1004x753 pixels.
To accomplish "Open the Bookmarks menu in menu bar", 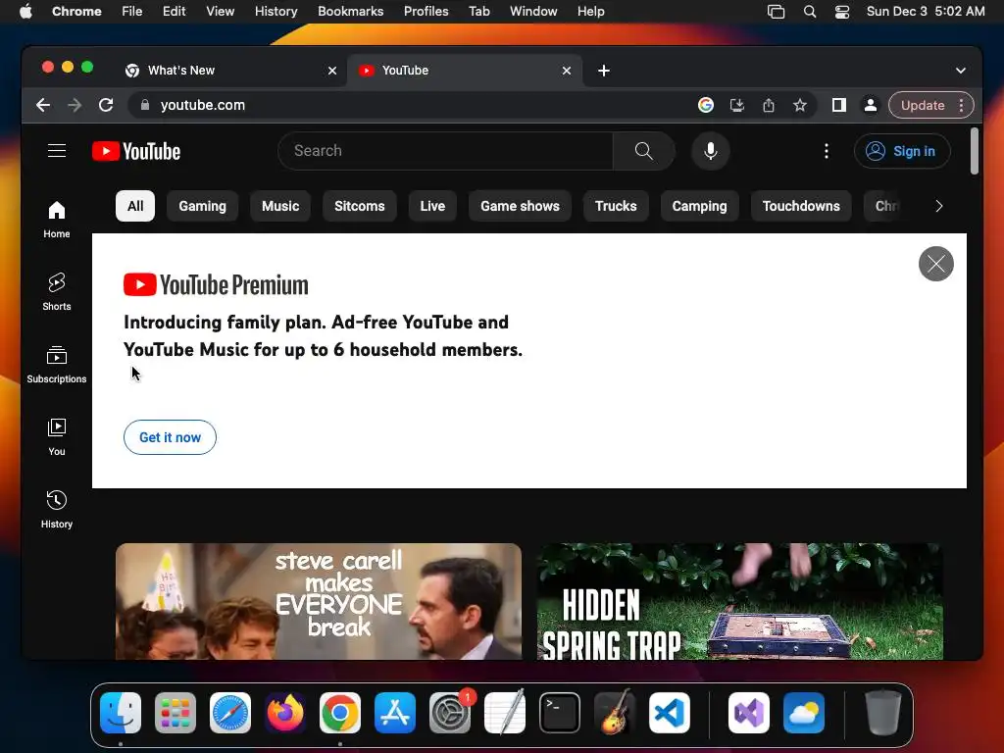I will tap(350, 12).
